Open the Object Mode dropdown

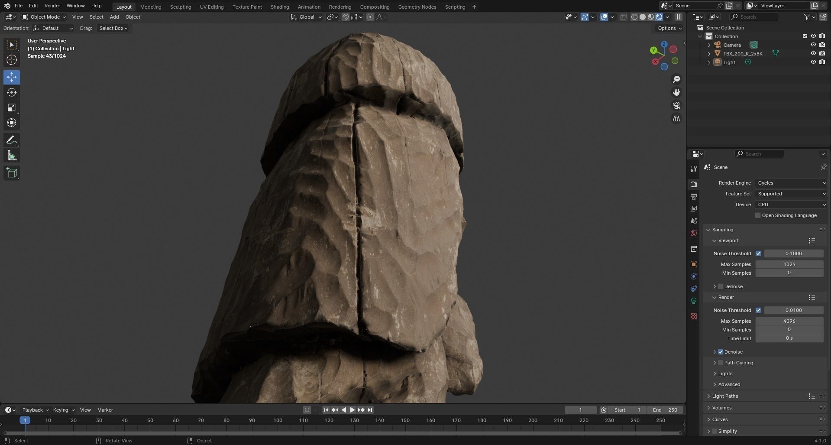pyautogui.click(x=44, y=17)
